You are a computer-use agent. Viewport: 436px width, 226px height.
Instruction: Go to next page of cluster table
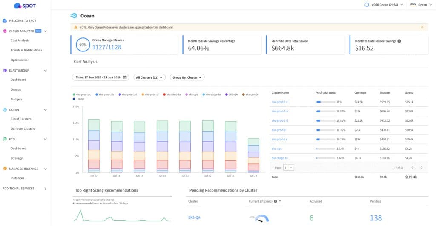(422, 167)
